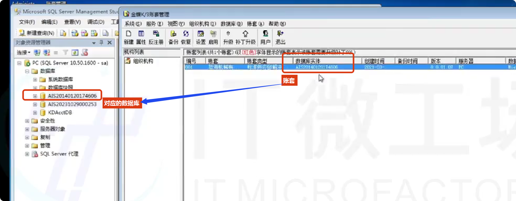Screen dimensions: 516x201
Task: Expand the SQL Server 代理 node
Action: [27, 154]
